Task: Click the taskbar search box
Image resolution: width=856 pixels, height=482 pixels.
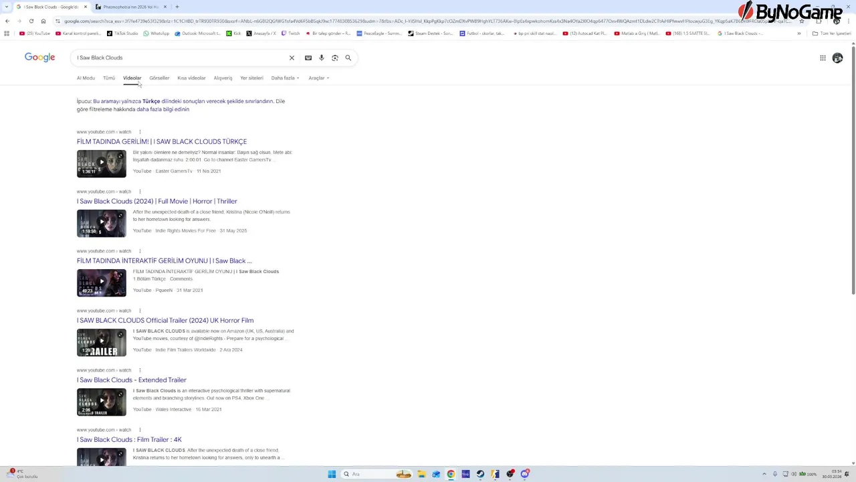Action: tap(377, 474)
